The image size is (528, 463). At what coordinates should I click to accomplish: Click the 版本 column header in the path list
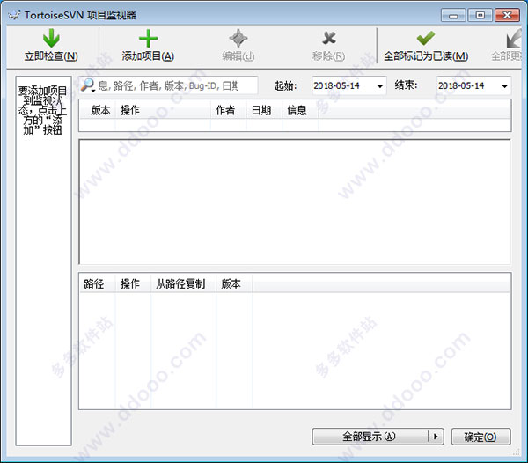click(x=234, y=283)
